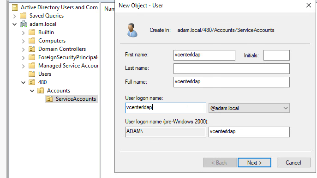Click the Last name input field
317x178 pixels.
click(x=232, y=68)
